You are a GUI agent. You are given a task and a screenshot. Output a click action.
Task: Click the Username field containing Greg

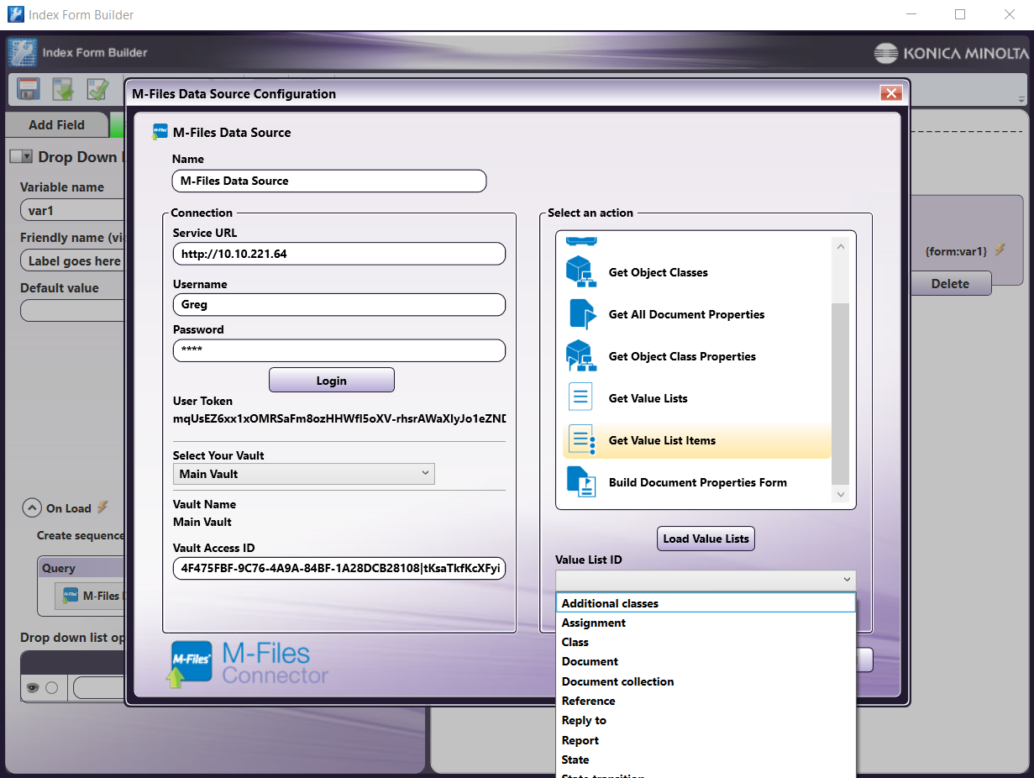tap(339, 305)
